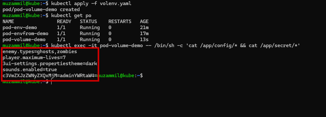Click the player.maximum-lives=7 line
326x117 pixels.
click(x=34, y=58)
